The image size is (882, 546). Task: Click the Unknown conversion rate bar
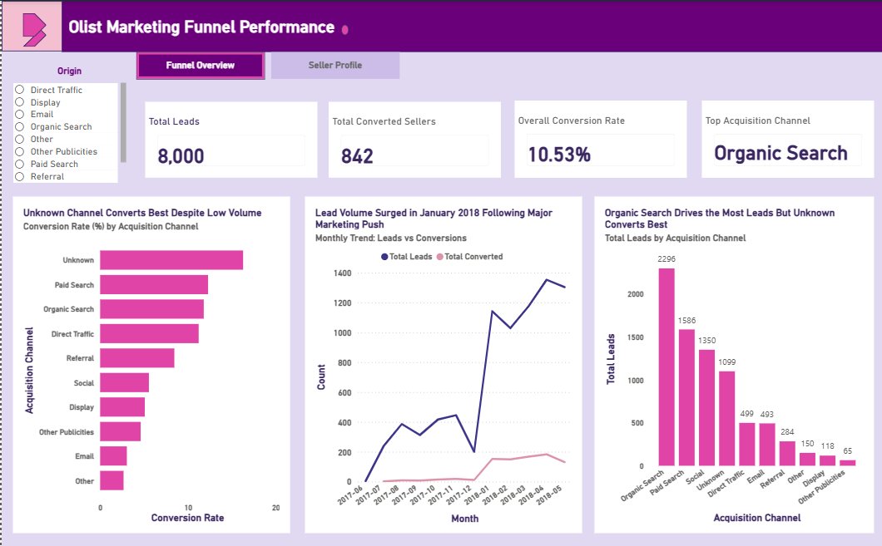171,260
